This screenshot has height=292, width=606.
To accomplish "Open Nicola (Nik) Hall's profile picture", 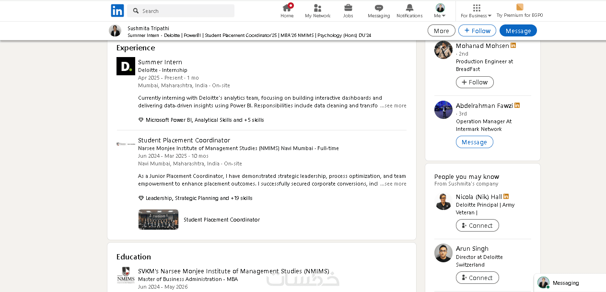I will coord(443,201).
